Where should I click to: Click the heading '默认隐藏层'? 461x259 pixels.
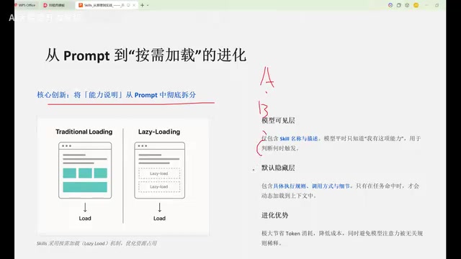click(278, 168)
